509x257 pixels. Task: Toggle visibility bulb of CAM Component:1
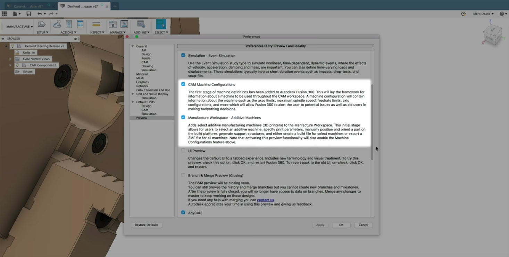(x=17, y=65)
